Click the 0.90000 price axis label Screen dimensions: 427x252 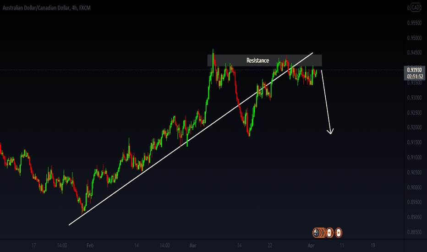click(414, 187)
